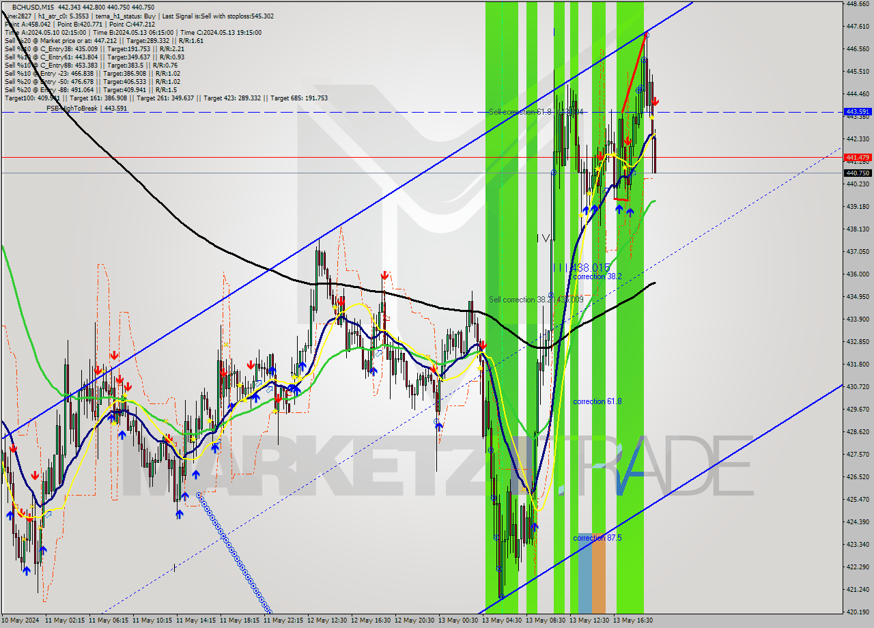The width and height of the screenshot is (874, 628).
Task: Click the '438.015' wave price label
Action: 589,268
